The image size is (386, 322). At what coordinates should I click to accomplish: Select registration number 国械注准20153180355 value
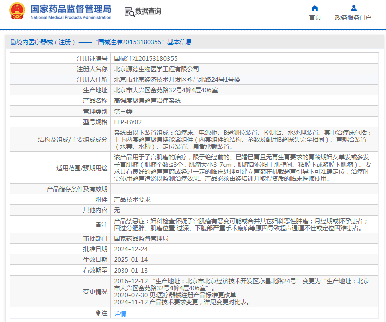click(146, 58)
